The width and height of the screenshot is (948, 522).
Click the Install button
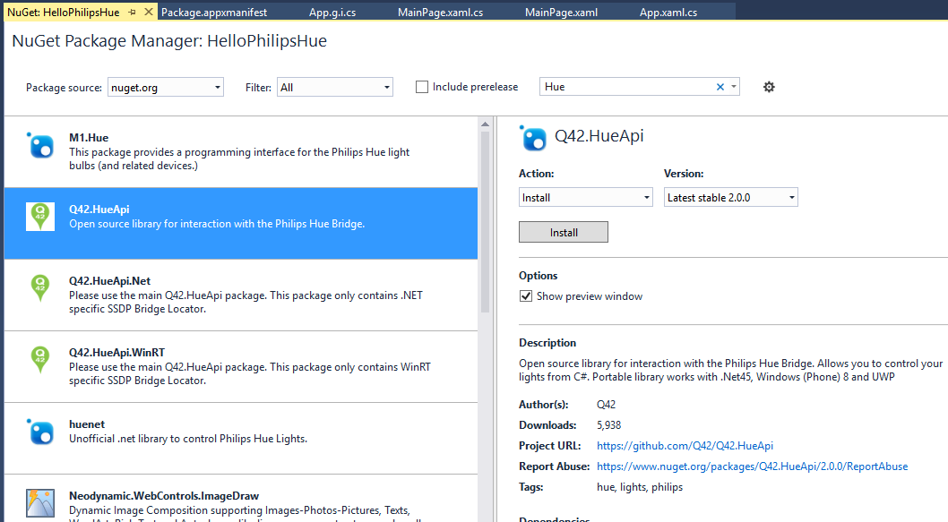pyautogui.click(x=564, y=232)
